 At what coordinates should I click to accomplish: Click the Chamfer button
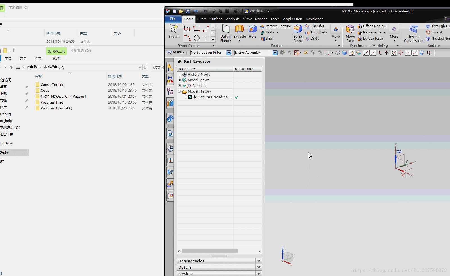point(315,26)
